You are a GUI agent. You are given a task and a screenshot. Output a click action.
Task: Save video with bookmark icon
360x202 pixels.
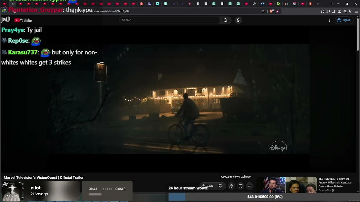point(240,186)
